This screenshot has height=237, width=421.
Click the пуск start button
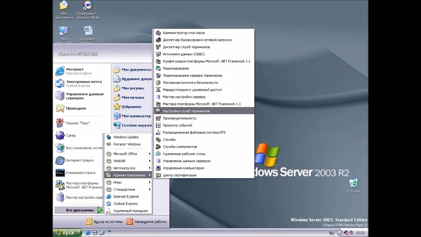[x=67, y=233]
